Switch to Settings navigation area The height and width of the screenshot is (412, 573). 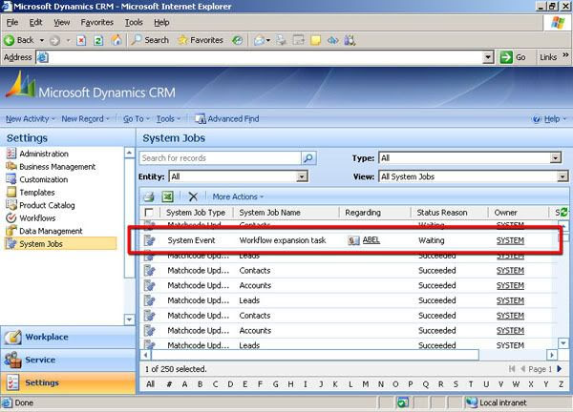pos(68,382)
